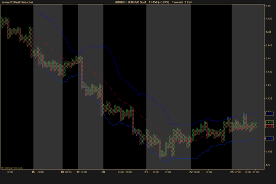This screenshot has height=184, width=276.
Task: Click the 1.455 price axis label
Action: [x=269, y=19]
